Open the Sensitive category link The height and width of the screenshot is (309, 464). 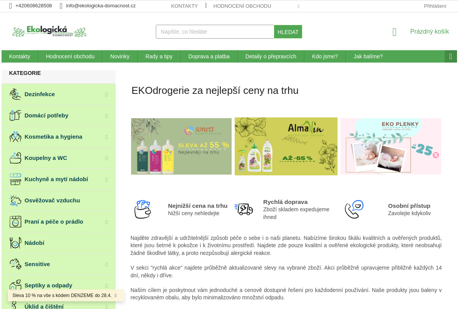coord(37,264)
